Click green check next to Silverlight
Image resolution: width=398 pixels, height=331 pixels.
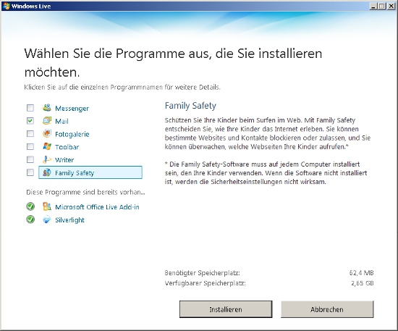(x=30, y=219)
